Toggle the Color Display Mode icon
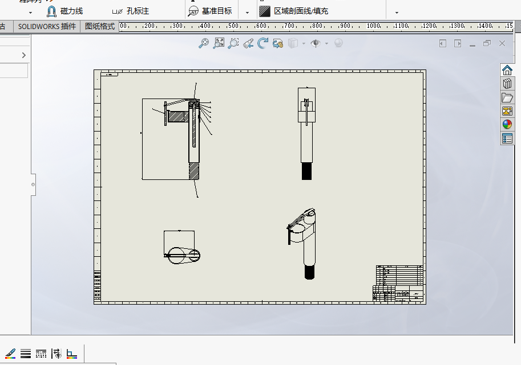Screen dimensions: 521x365 (x=71, y=354)
